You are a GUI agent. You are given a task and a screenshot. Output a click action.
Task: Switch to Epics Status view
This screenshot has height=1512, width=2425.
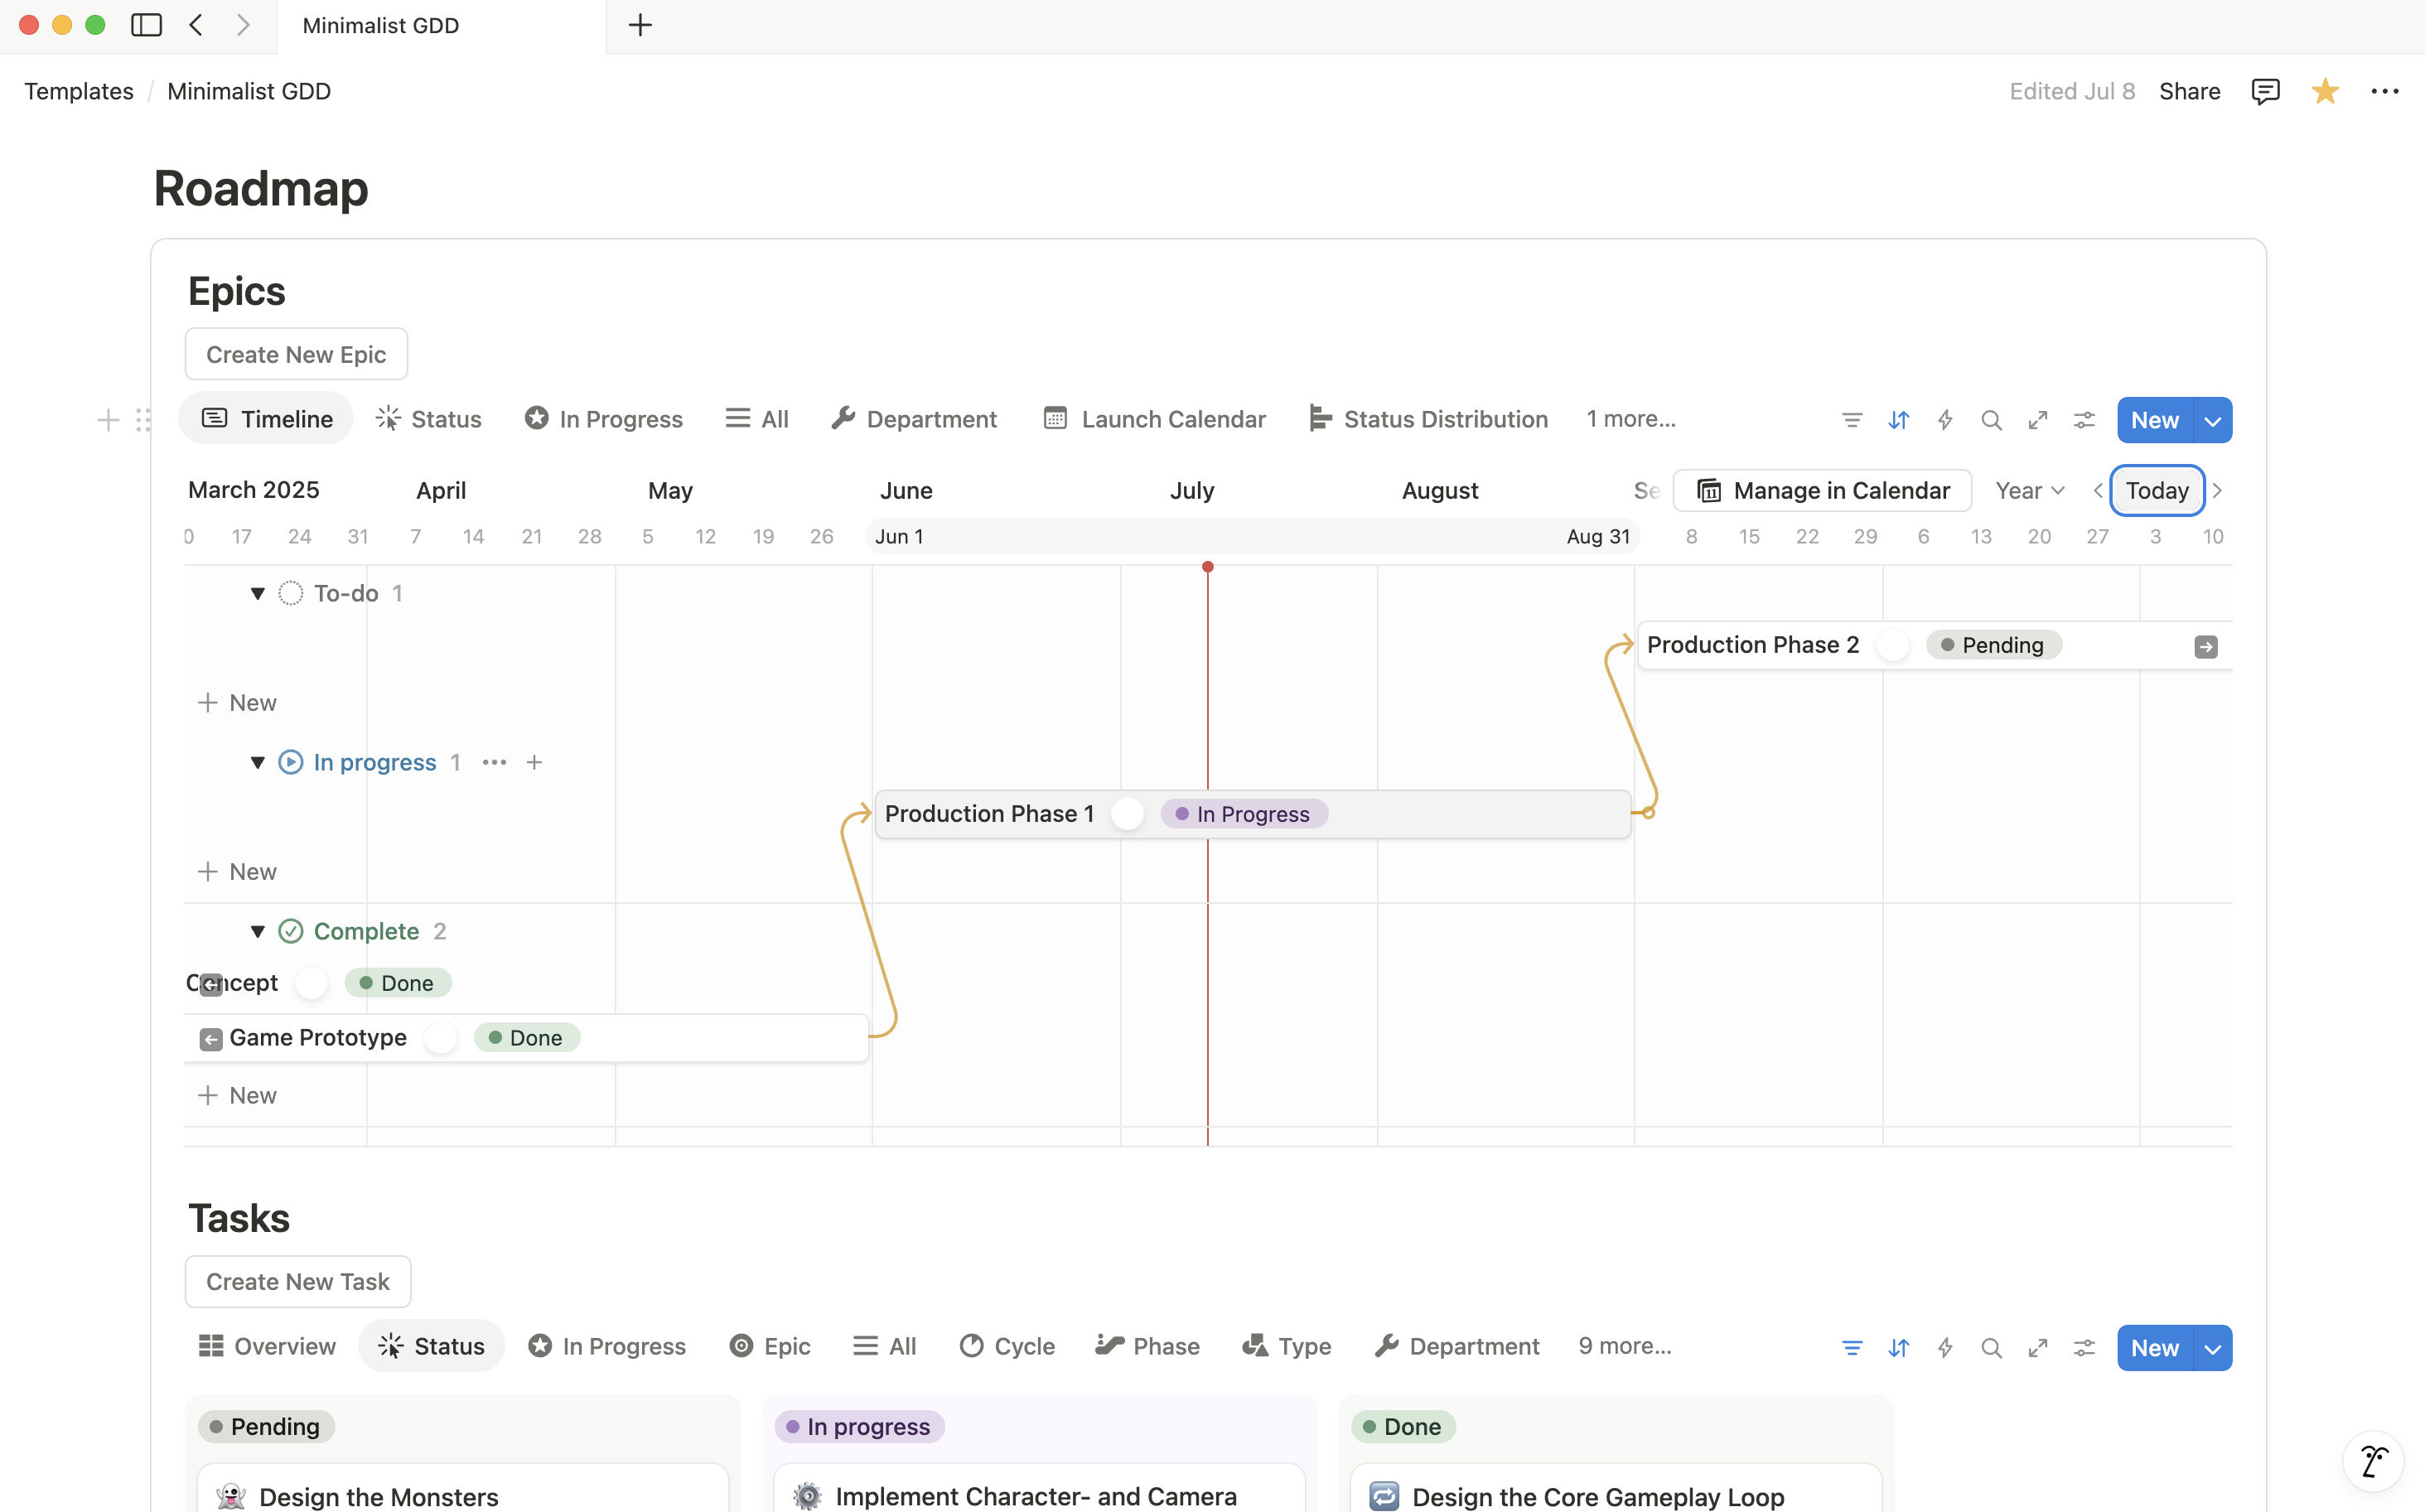428,419
